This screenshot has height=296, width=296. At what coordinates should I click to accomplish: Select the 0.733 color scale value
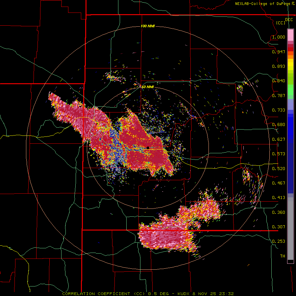[279, 110]
